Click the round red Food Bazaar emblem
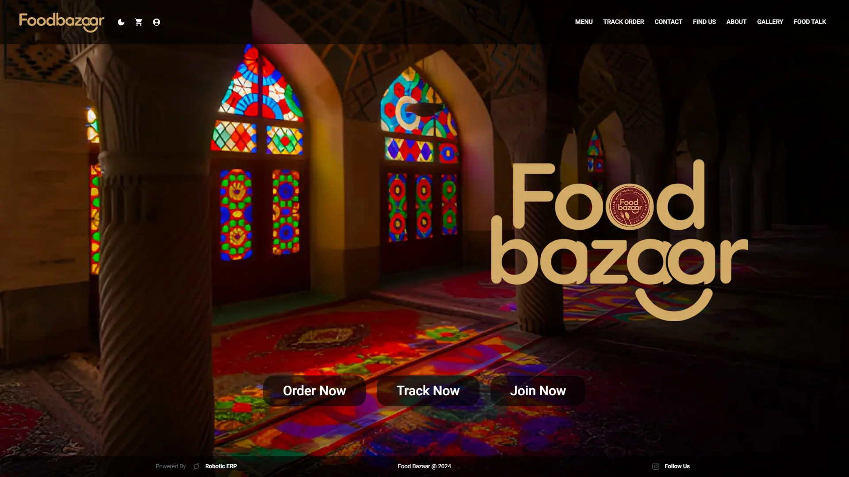Image resolution: width=849 pixels, height=477 pixels. tap(630, 206)
